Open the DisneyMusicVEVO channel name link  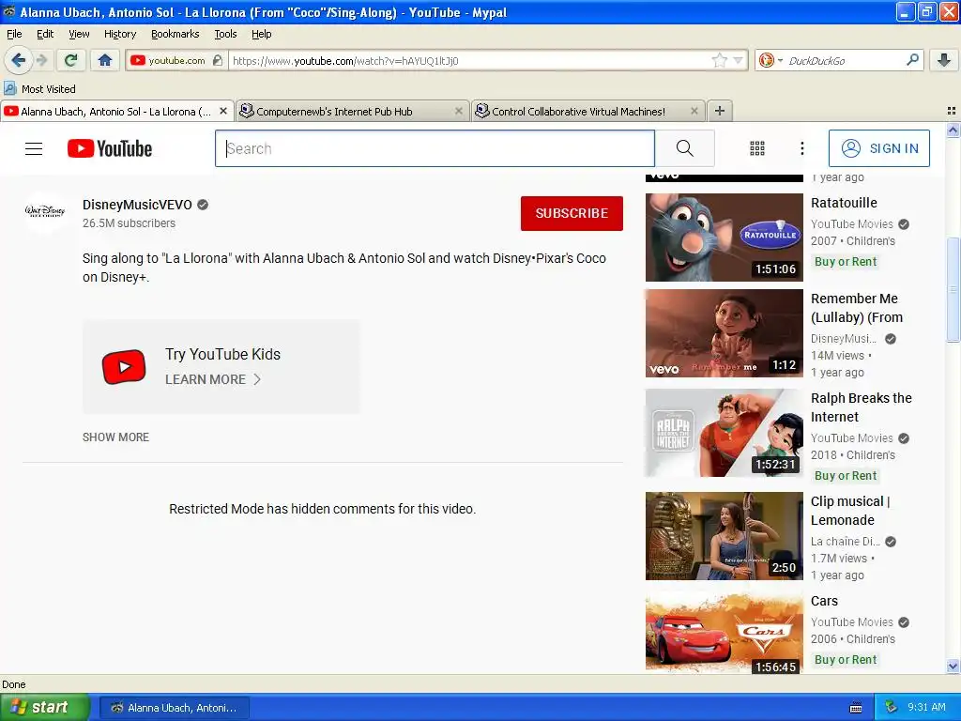point(137,205)
